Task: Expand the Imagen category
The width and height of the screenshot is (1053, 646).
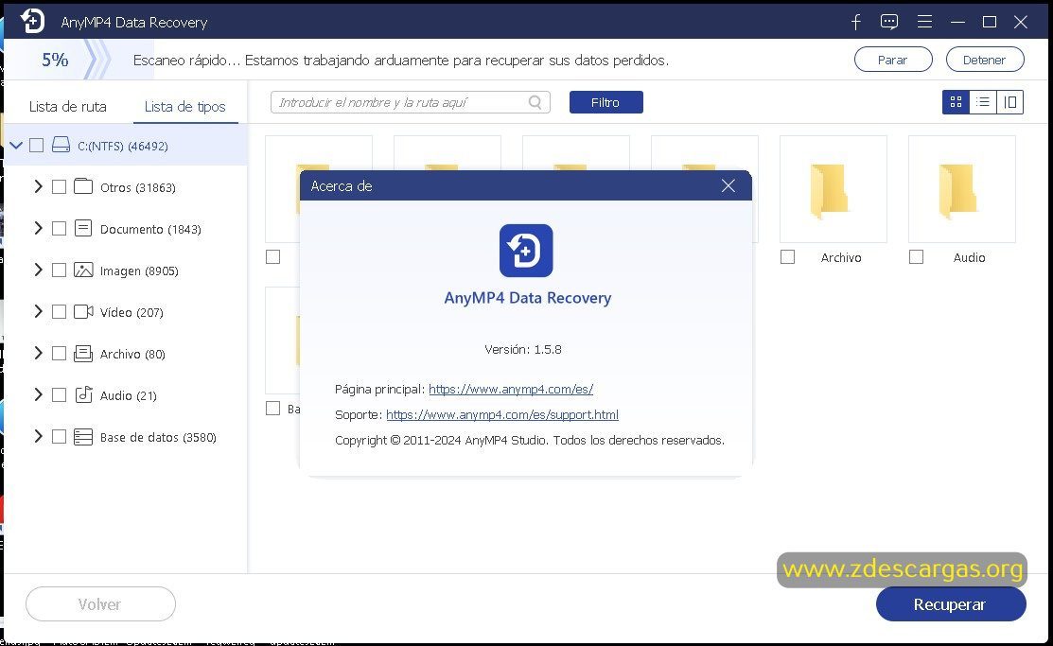Action: pos(38,270)
